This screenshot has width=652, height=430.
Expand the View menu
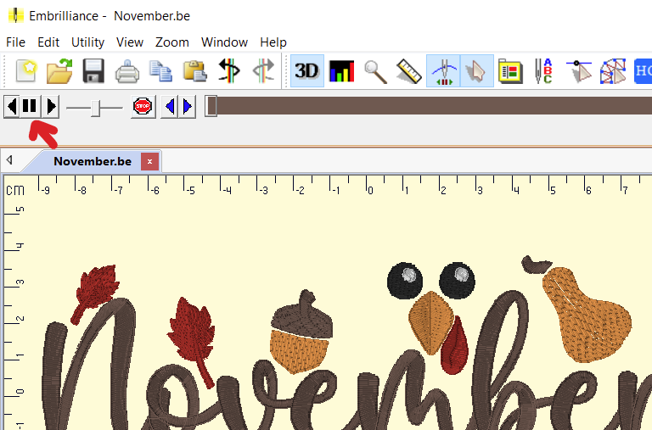[x=130, y=42]
